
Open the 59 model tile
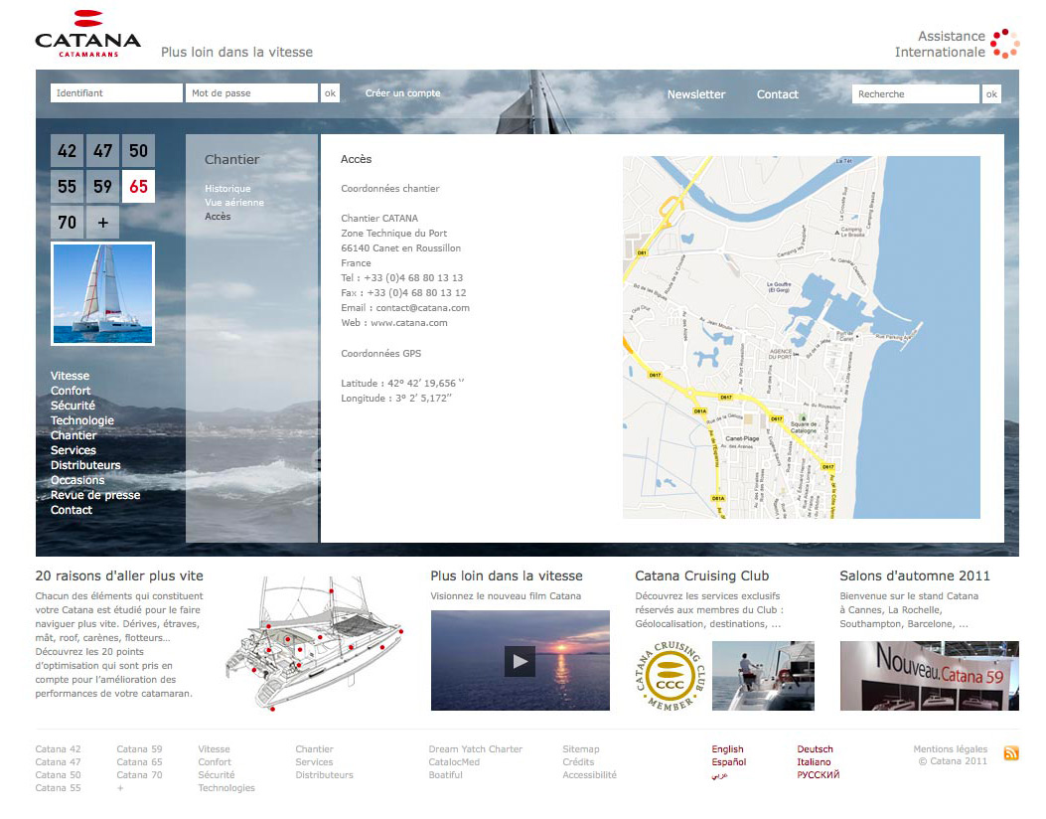102,186
